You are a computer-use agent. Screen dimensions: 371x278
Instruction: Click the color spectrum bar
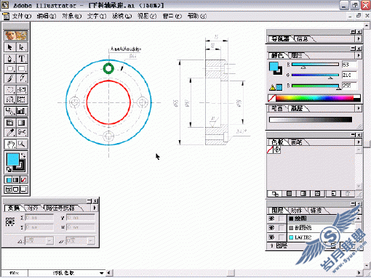(314, 98)
